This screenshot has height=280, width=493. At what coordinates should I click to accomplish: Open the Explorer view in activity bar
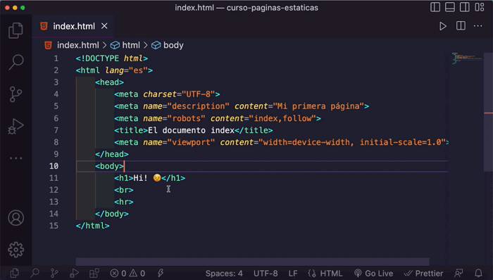click(x=15, y=30)
